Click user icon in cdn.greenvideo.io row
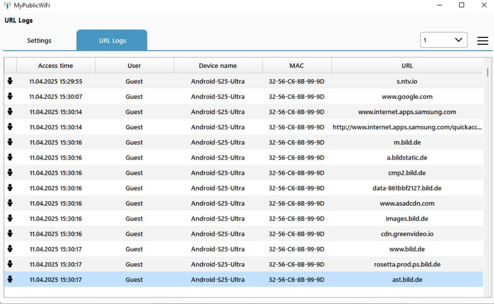 10,233
